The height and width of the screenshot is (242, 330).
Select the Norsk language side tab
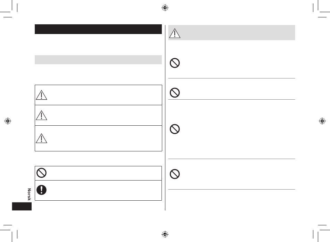(x=29, y=194)
